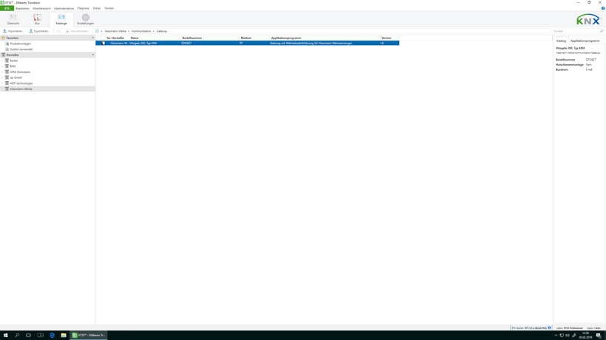
Task: Open volume control in system tray
Action: (568, 335)
